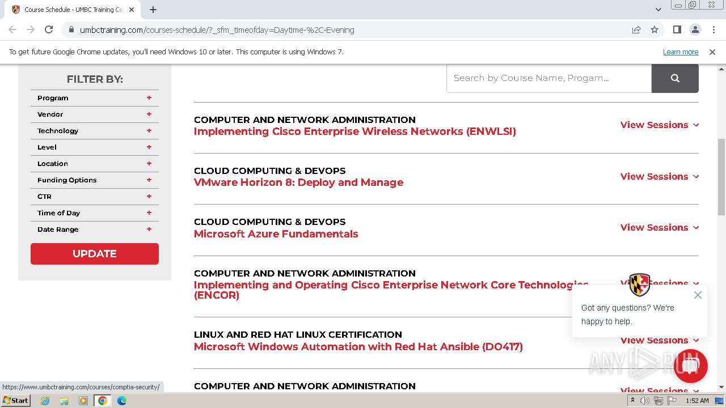The image size is (726, 408).
Task: Open the Windows Start menu
Action: 15,401
